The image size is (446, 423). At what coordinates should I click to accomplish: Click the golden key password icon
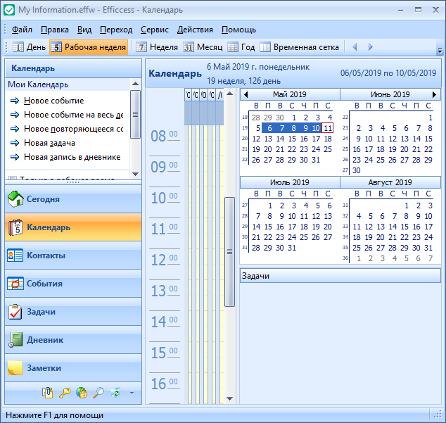(x=65, y=393)
